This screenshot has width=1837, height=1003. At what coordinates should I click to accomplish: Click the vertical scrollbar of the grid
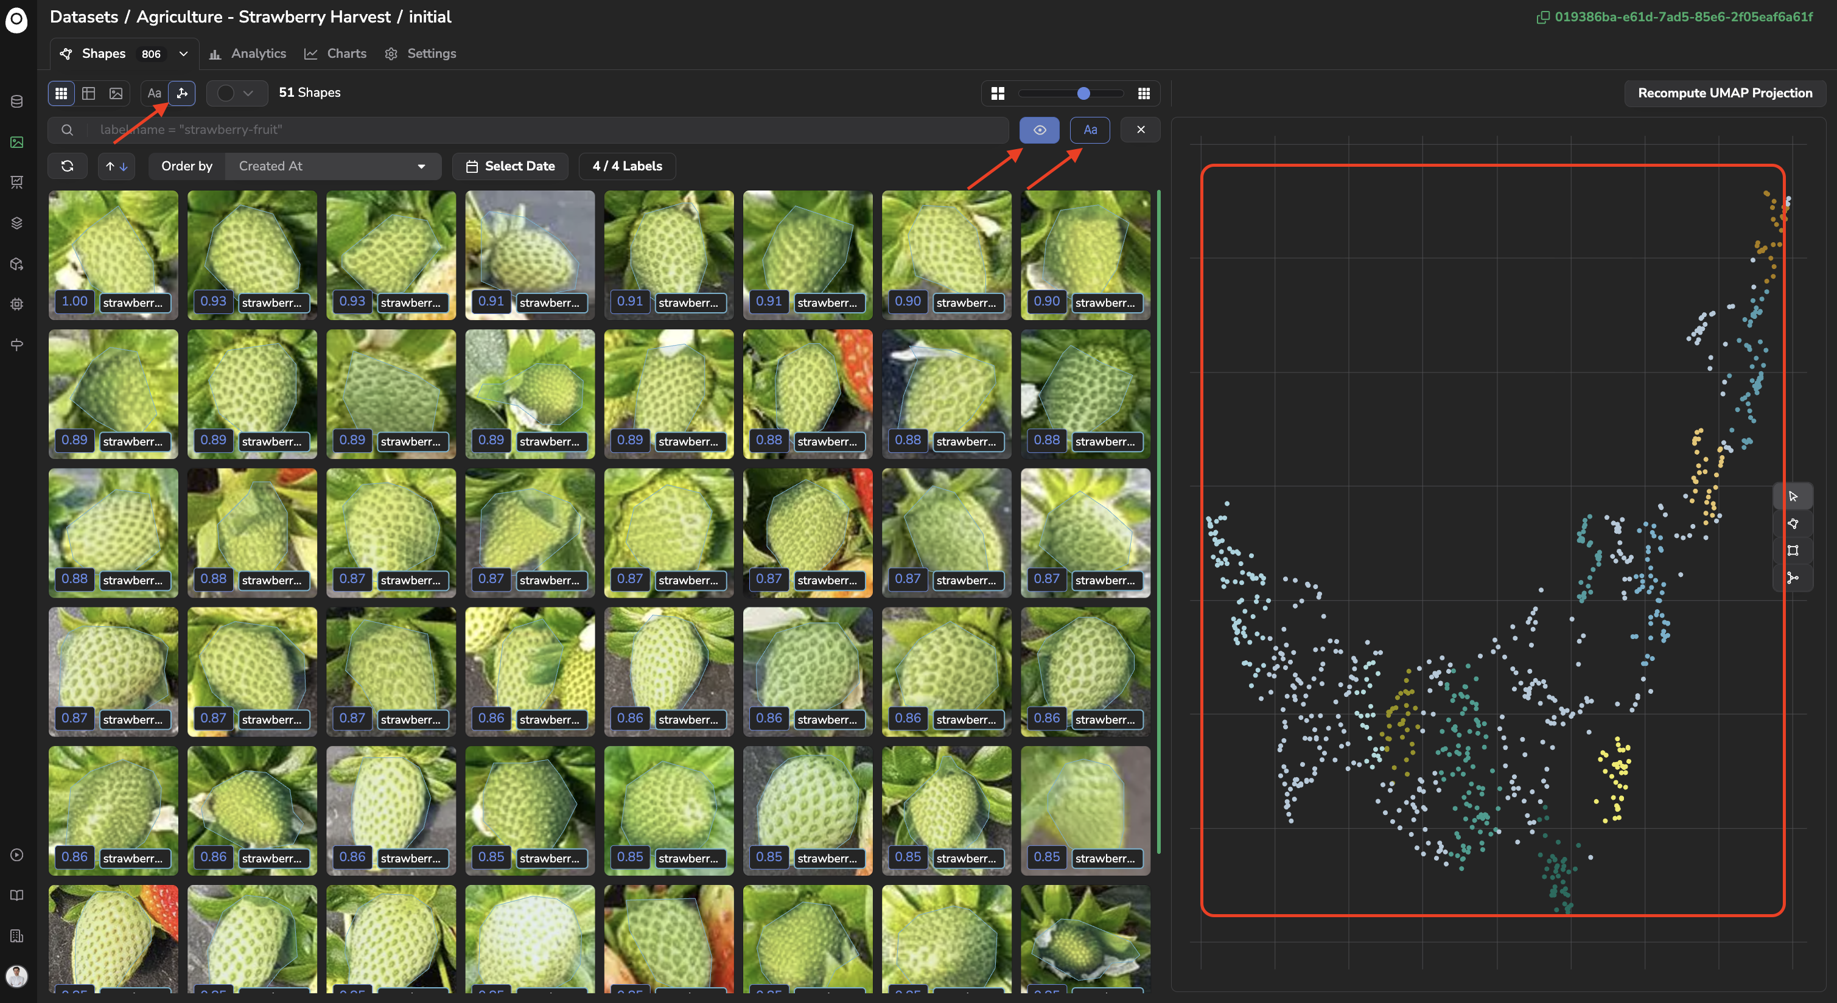[1158, 522]
